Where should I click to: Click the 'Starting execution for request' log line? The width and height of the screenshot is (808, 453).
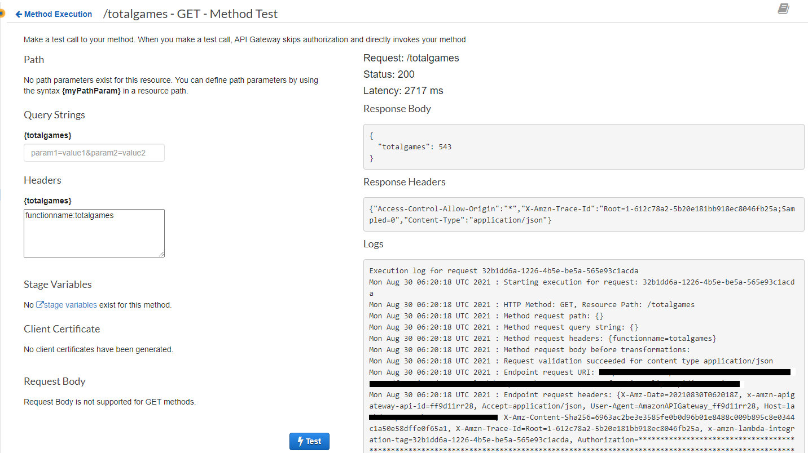582,288
